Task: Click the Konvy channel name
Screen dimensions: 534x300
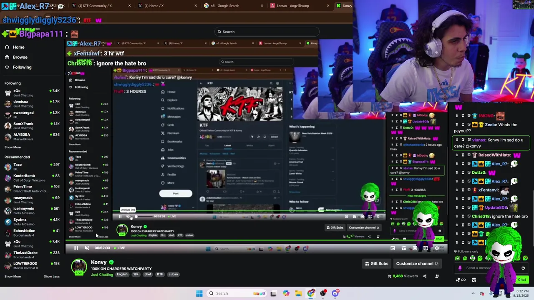Action: pos(99,262)
